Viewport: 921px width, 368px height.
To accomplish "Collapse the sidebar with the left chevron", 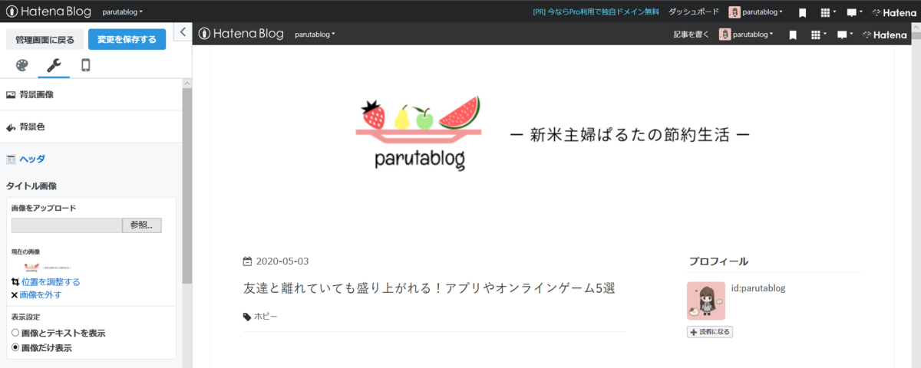I will [x=183, y=31].
